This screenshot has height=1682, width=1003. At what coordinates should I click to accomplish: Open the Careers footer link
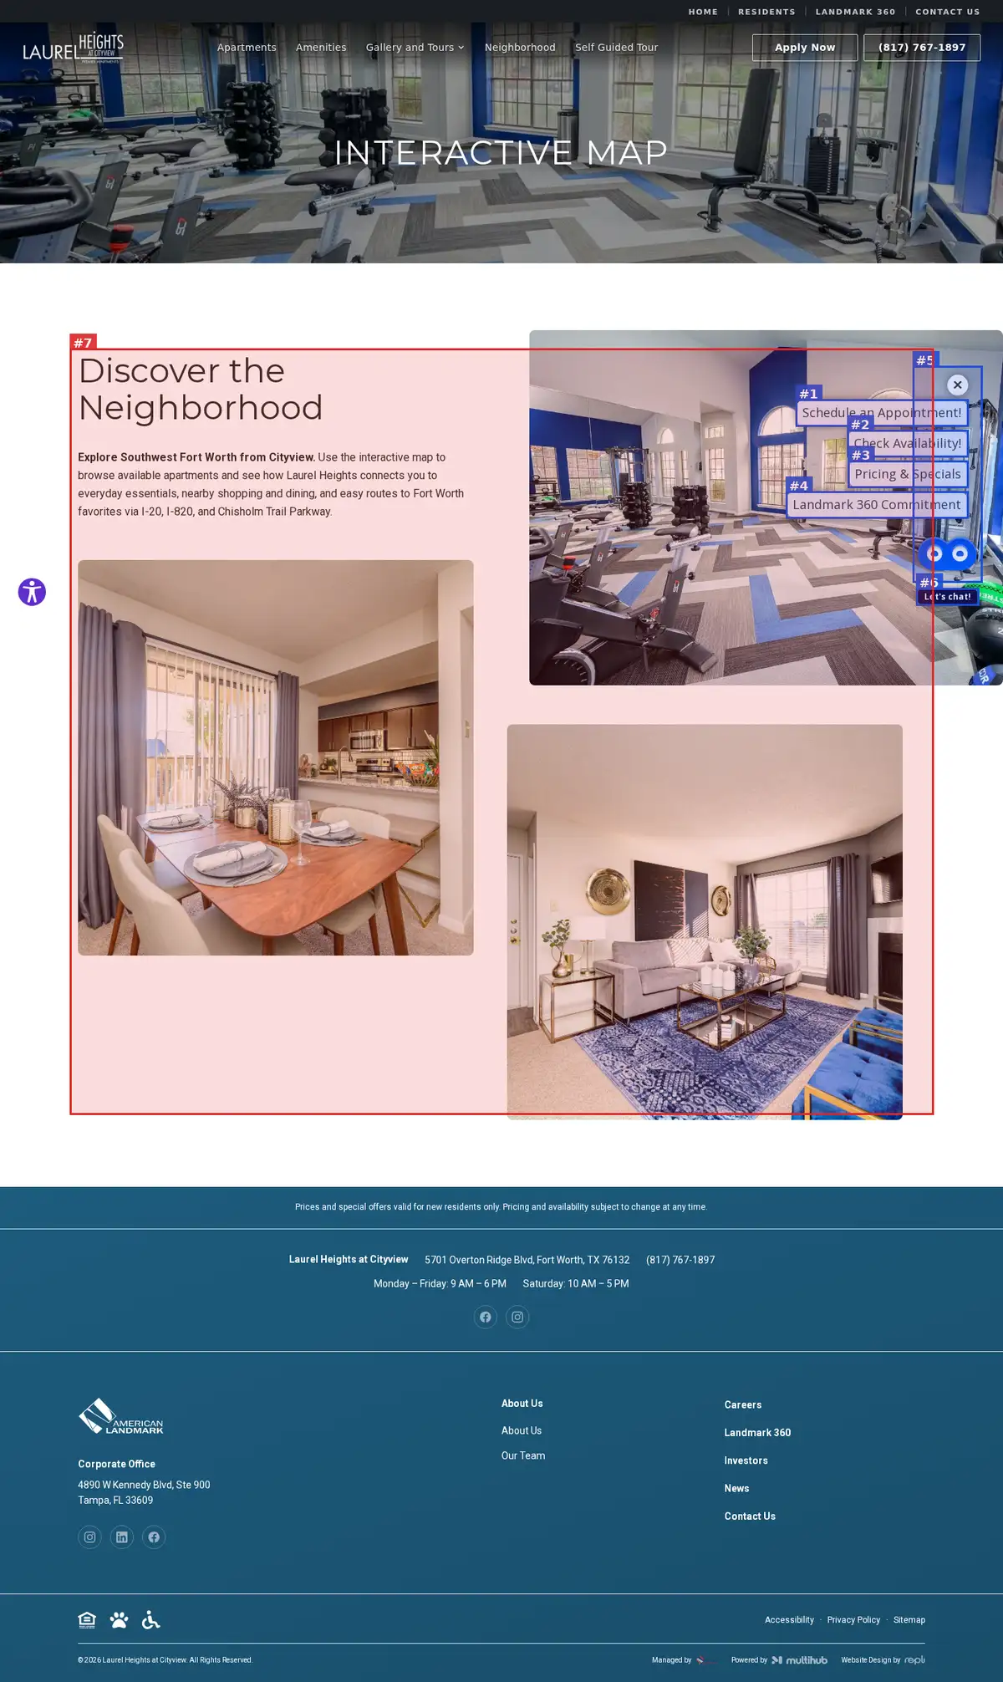[743, 1404]
